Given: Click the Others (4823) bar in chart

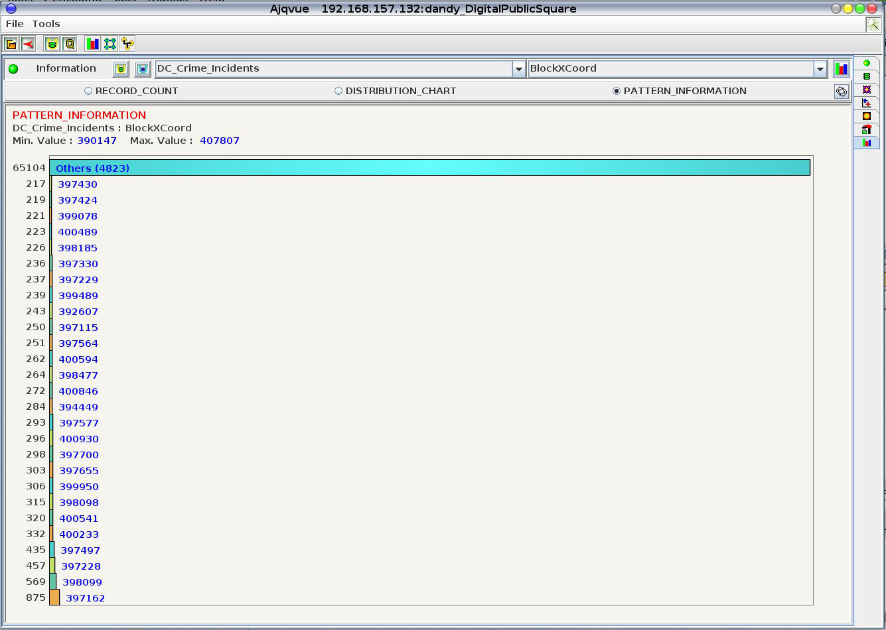Looking at the screenshot, I should [429, 168].
